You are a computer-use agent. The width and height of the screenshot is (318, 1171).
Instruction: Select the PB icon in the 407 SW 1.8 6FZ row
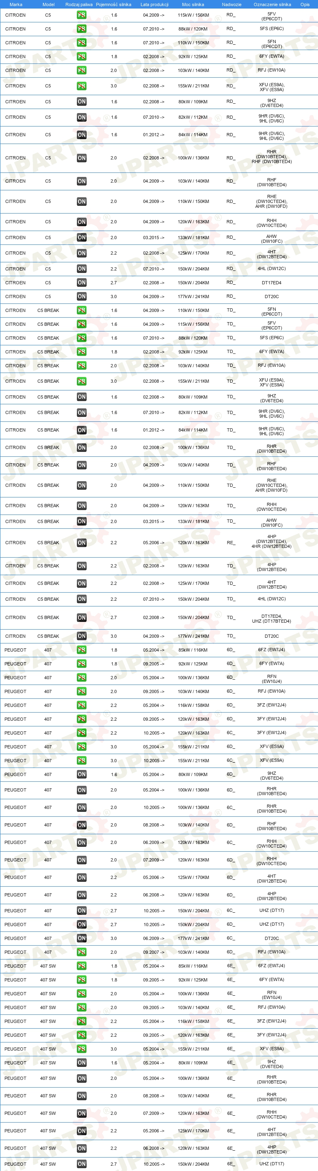coord(81,966)
